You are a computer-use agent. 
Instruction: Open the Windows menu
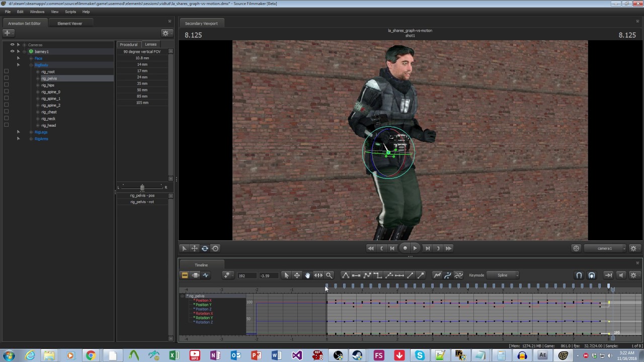pos(37,12)
